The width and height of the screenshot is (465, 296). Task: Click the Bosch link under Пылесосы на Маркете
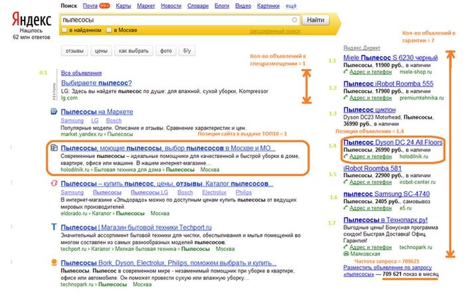(x=114, y=121)
